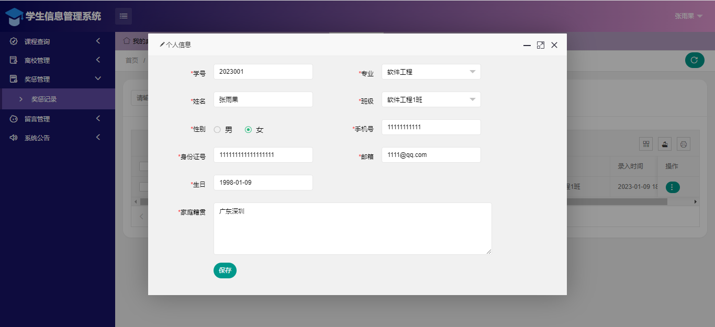Click the graduation cap logo icon

14,17
